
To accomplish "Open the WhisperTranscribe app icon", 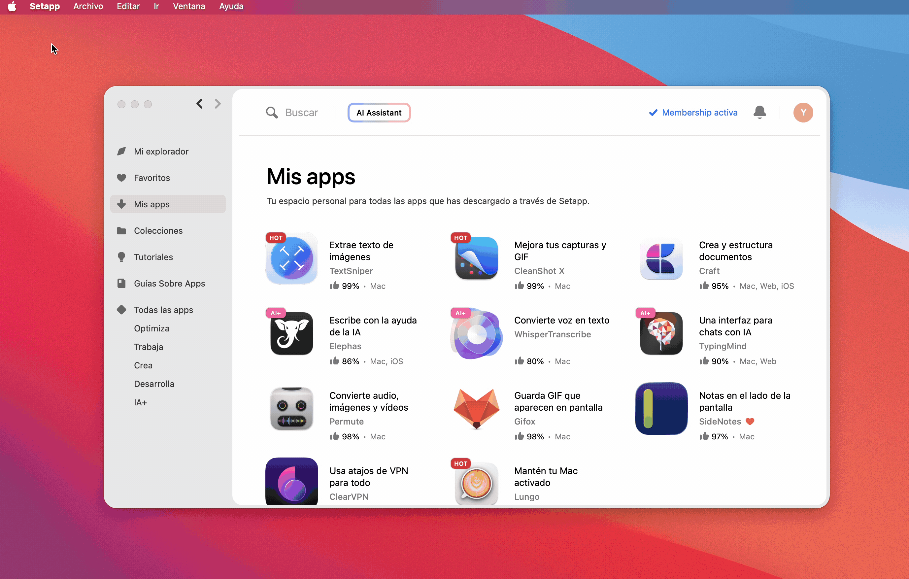I will coord(476,334).
